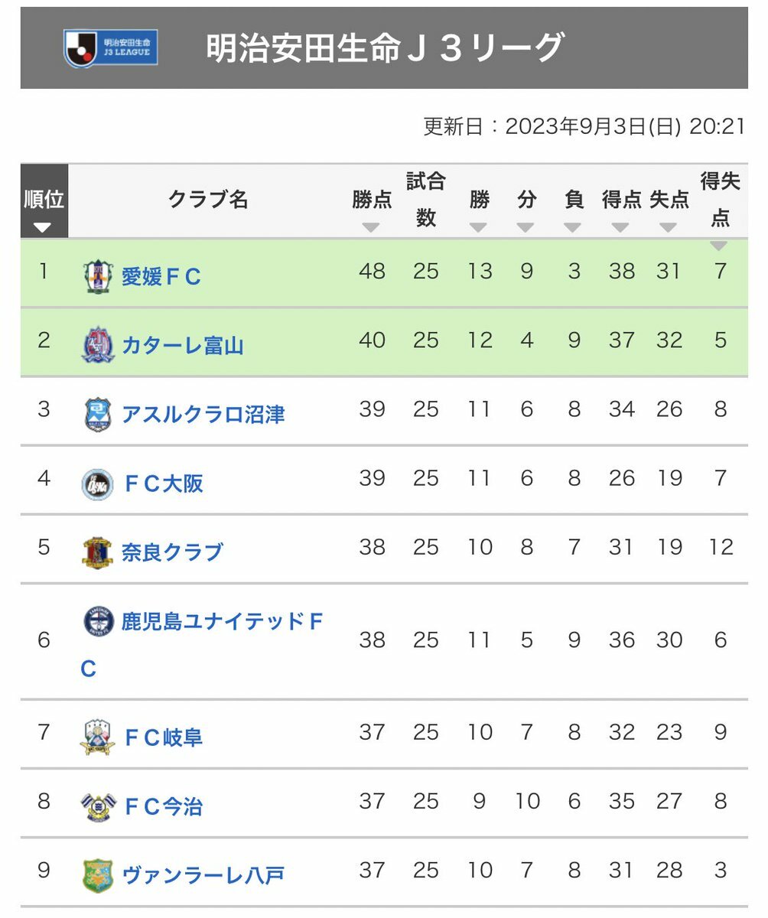Viewport: 768px width, 918px height.
Task: Click the Vanraure Hachinohe green crest
Action: 98,875
